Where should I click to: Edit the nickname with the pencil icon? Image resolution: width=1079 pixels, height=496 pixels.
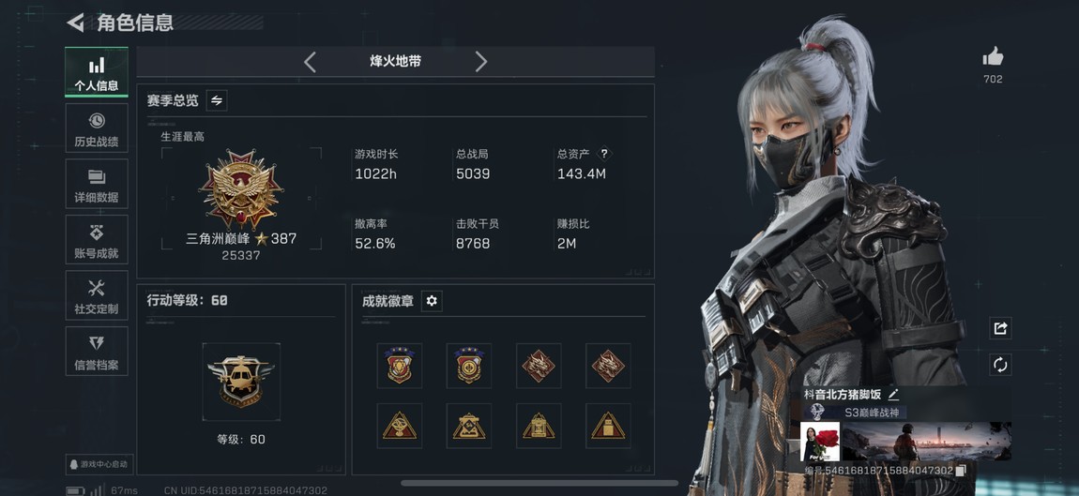pyautogui.click(x=893, y=394)
